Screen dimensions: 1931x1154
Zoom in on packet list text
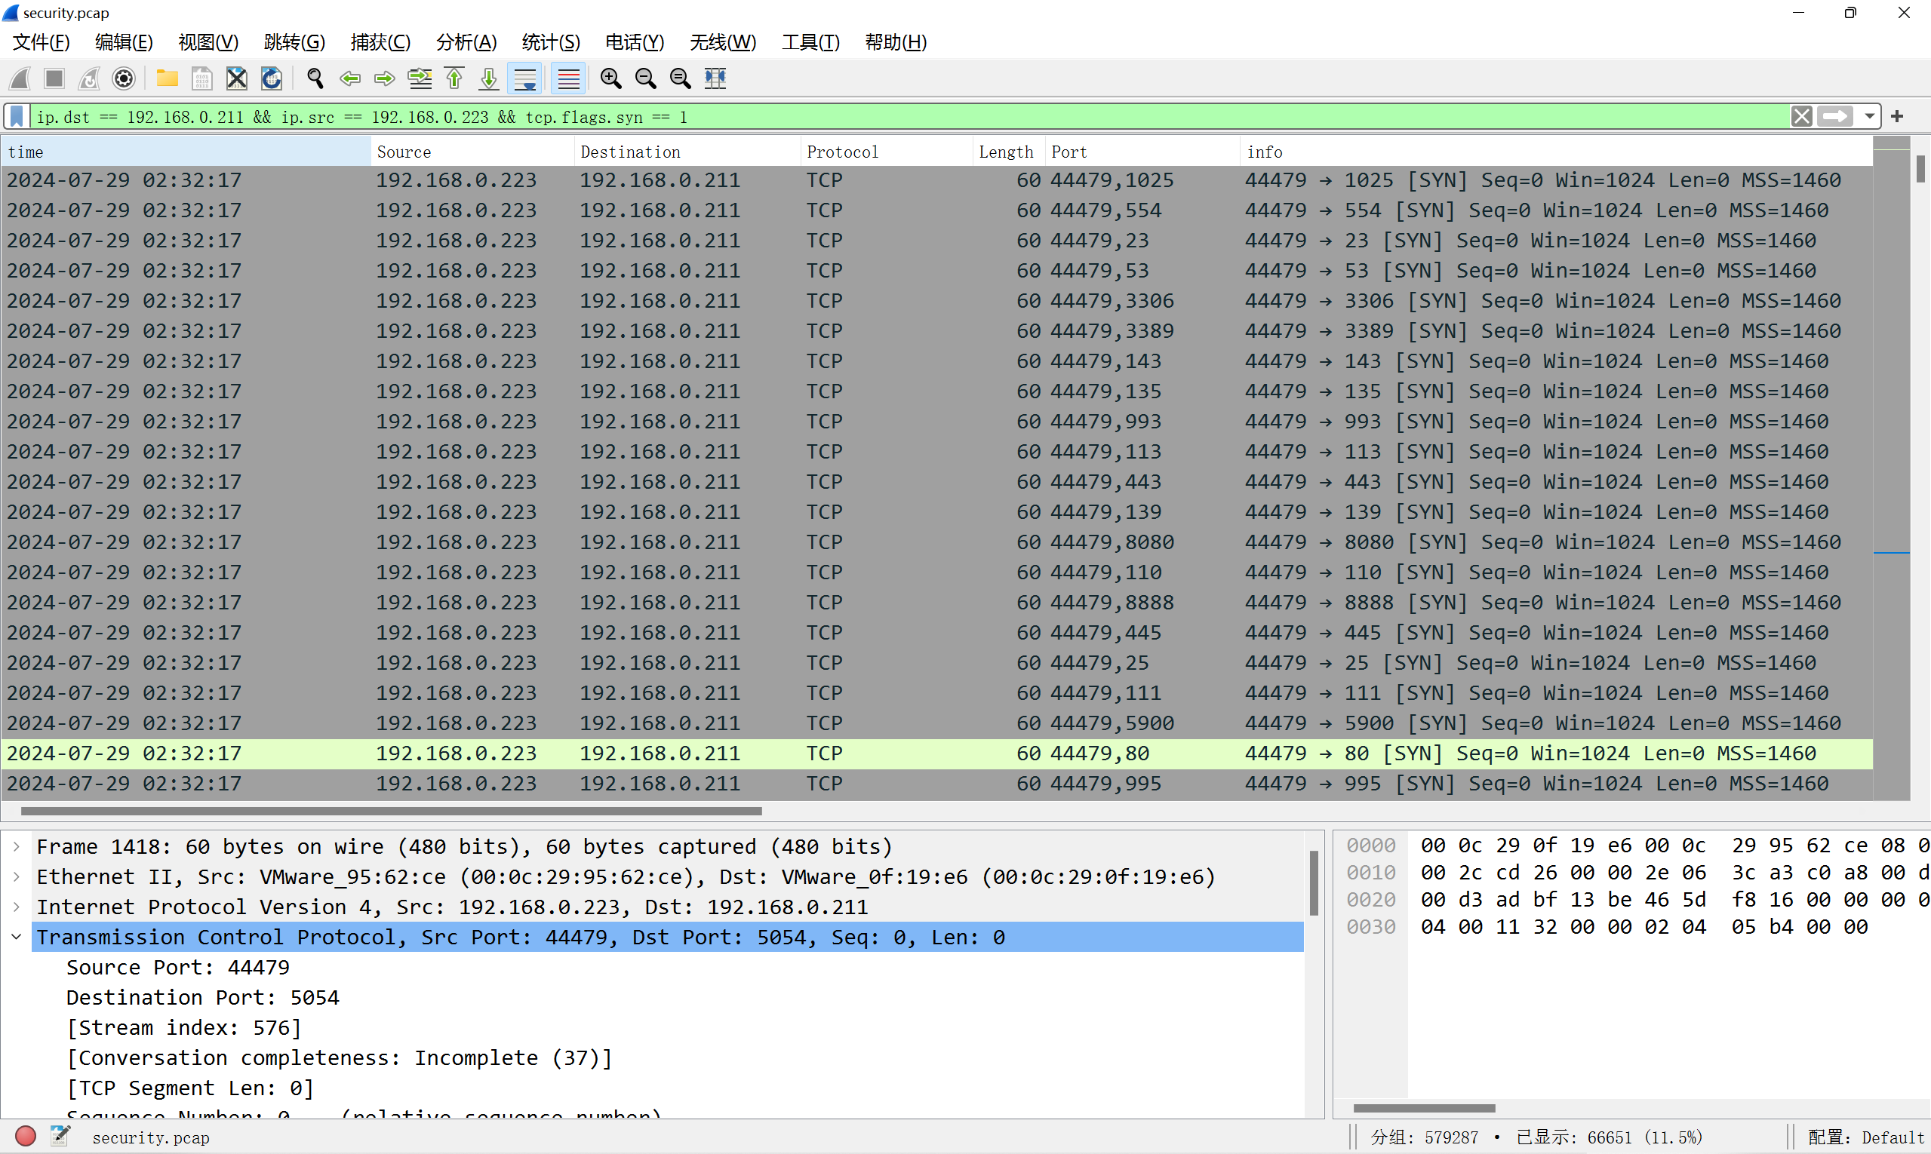[x=610, y=78]
